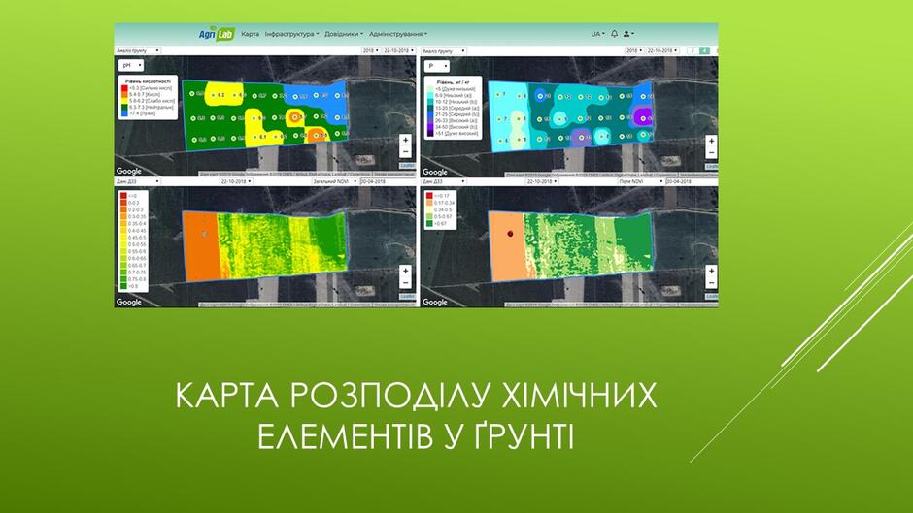913x513 pixels.
Task: Click Google logo on the pH map
Action: tap(128, 171)
